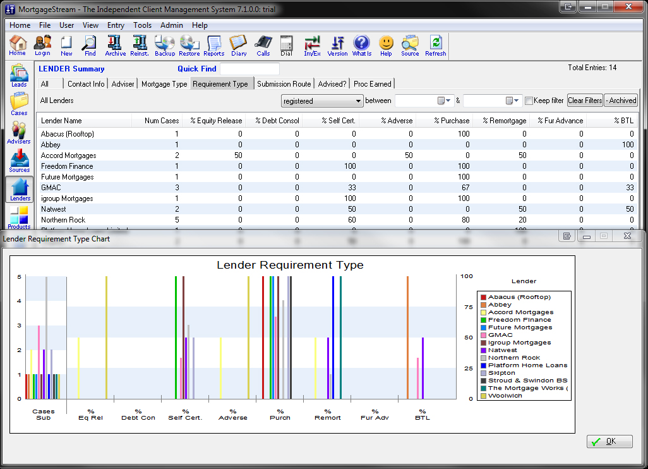Click the Clear Filters button
Image resolution: width=648 pixels, height=469 pixels.
(x=585, y=100)
